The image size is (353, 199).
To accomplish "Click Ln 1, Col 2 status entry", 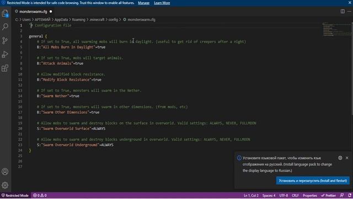I will pos(251,195).
